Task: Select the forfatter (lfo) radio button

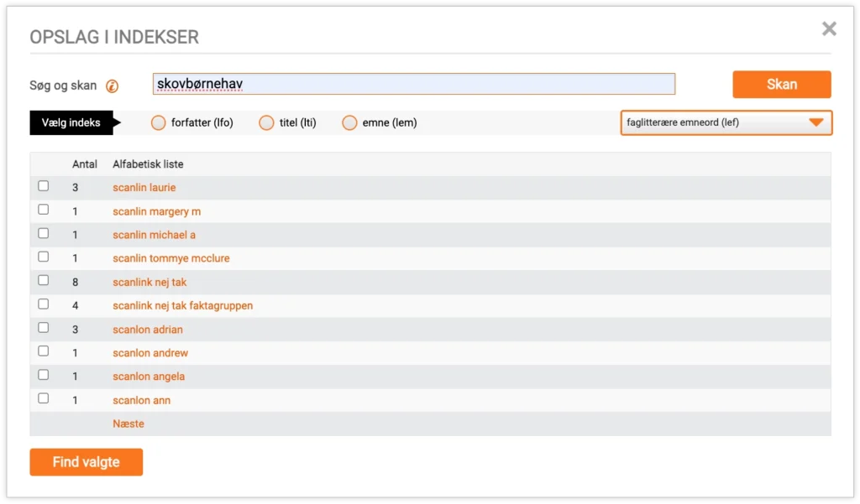Action: click(159, 123)
